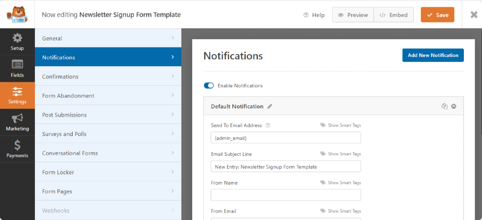
Task: Show Smart Tags for From Email
Action: point(341,211)
